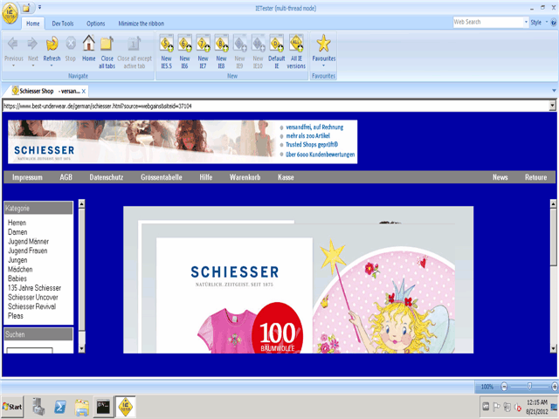Zoom in with the plus button

[555, 386]
